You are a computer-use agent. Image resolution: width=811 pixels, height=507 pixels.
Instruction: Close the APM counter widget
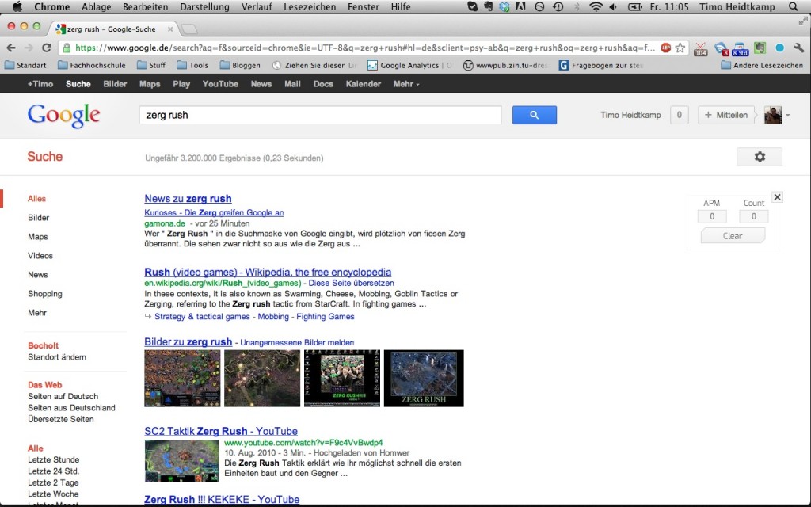pyautogui.click(x=777, y=197)
